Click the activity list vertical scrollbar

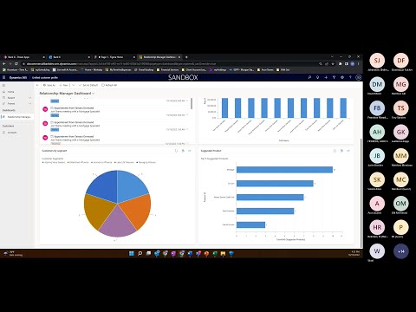coord(192,103)
